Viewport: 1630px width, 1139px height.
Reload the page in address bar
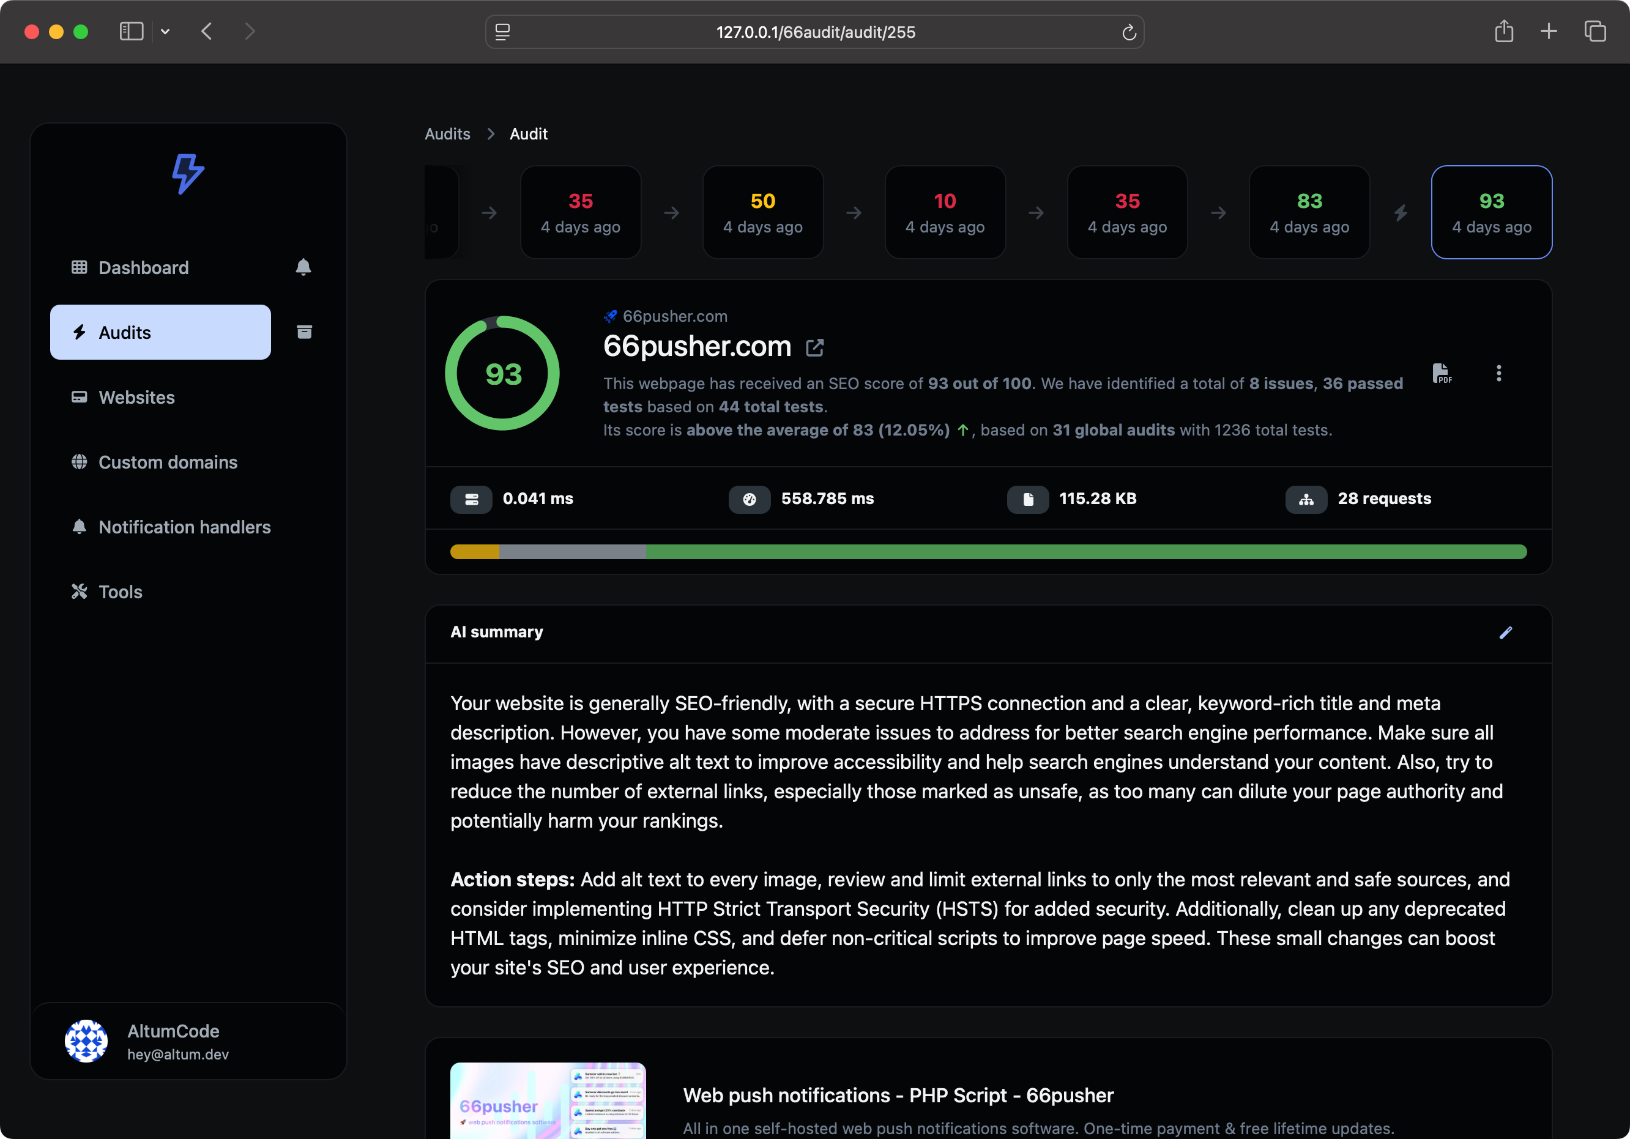pos(1128,32)
